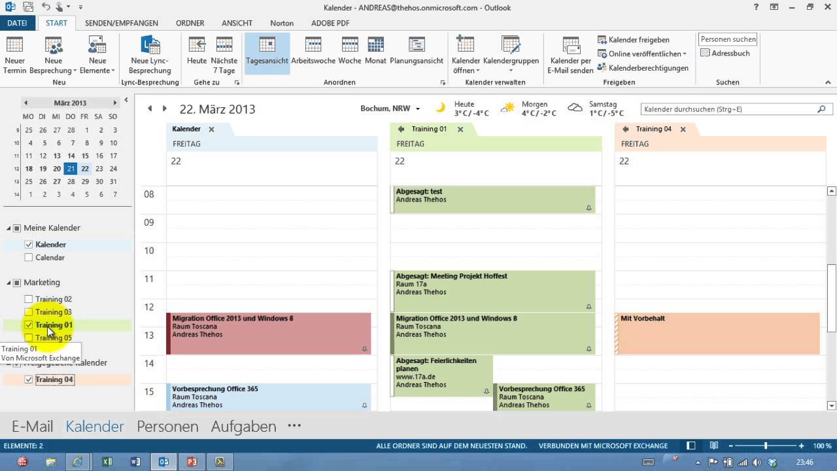Open Kalender öffnen dropdown

coord(466,56)
